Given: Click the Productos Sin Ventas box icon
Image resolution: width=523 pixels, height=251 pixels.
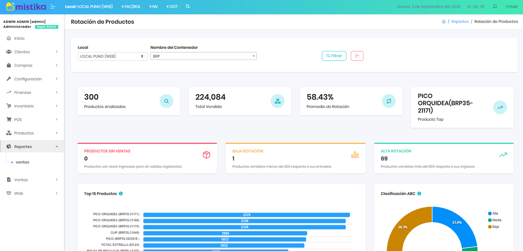Looking at the screenshot, I should [x=206, y=155].
